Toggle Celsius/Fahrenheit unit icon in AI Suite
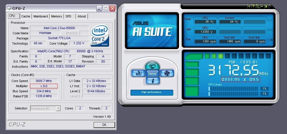287x134 pixels. [258, 6]
